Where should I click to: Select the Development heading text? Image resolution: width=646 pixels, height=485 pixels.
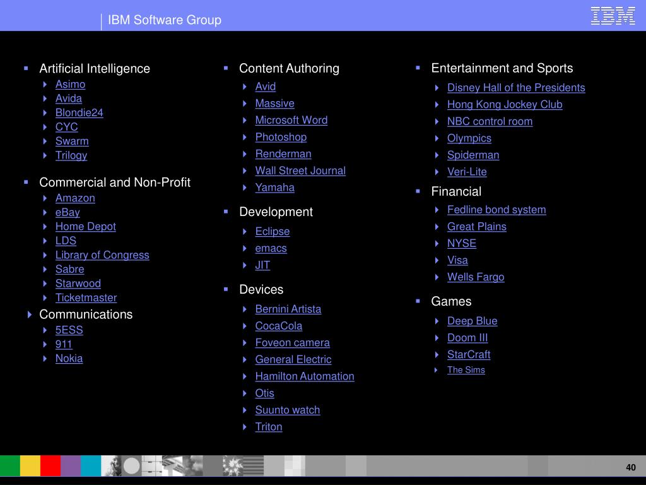pos(276,212)
